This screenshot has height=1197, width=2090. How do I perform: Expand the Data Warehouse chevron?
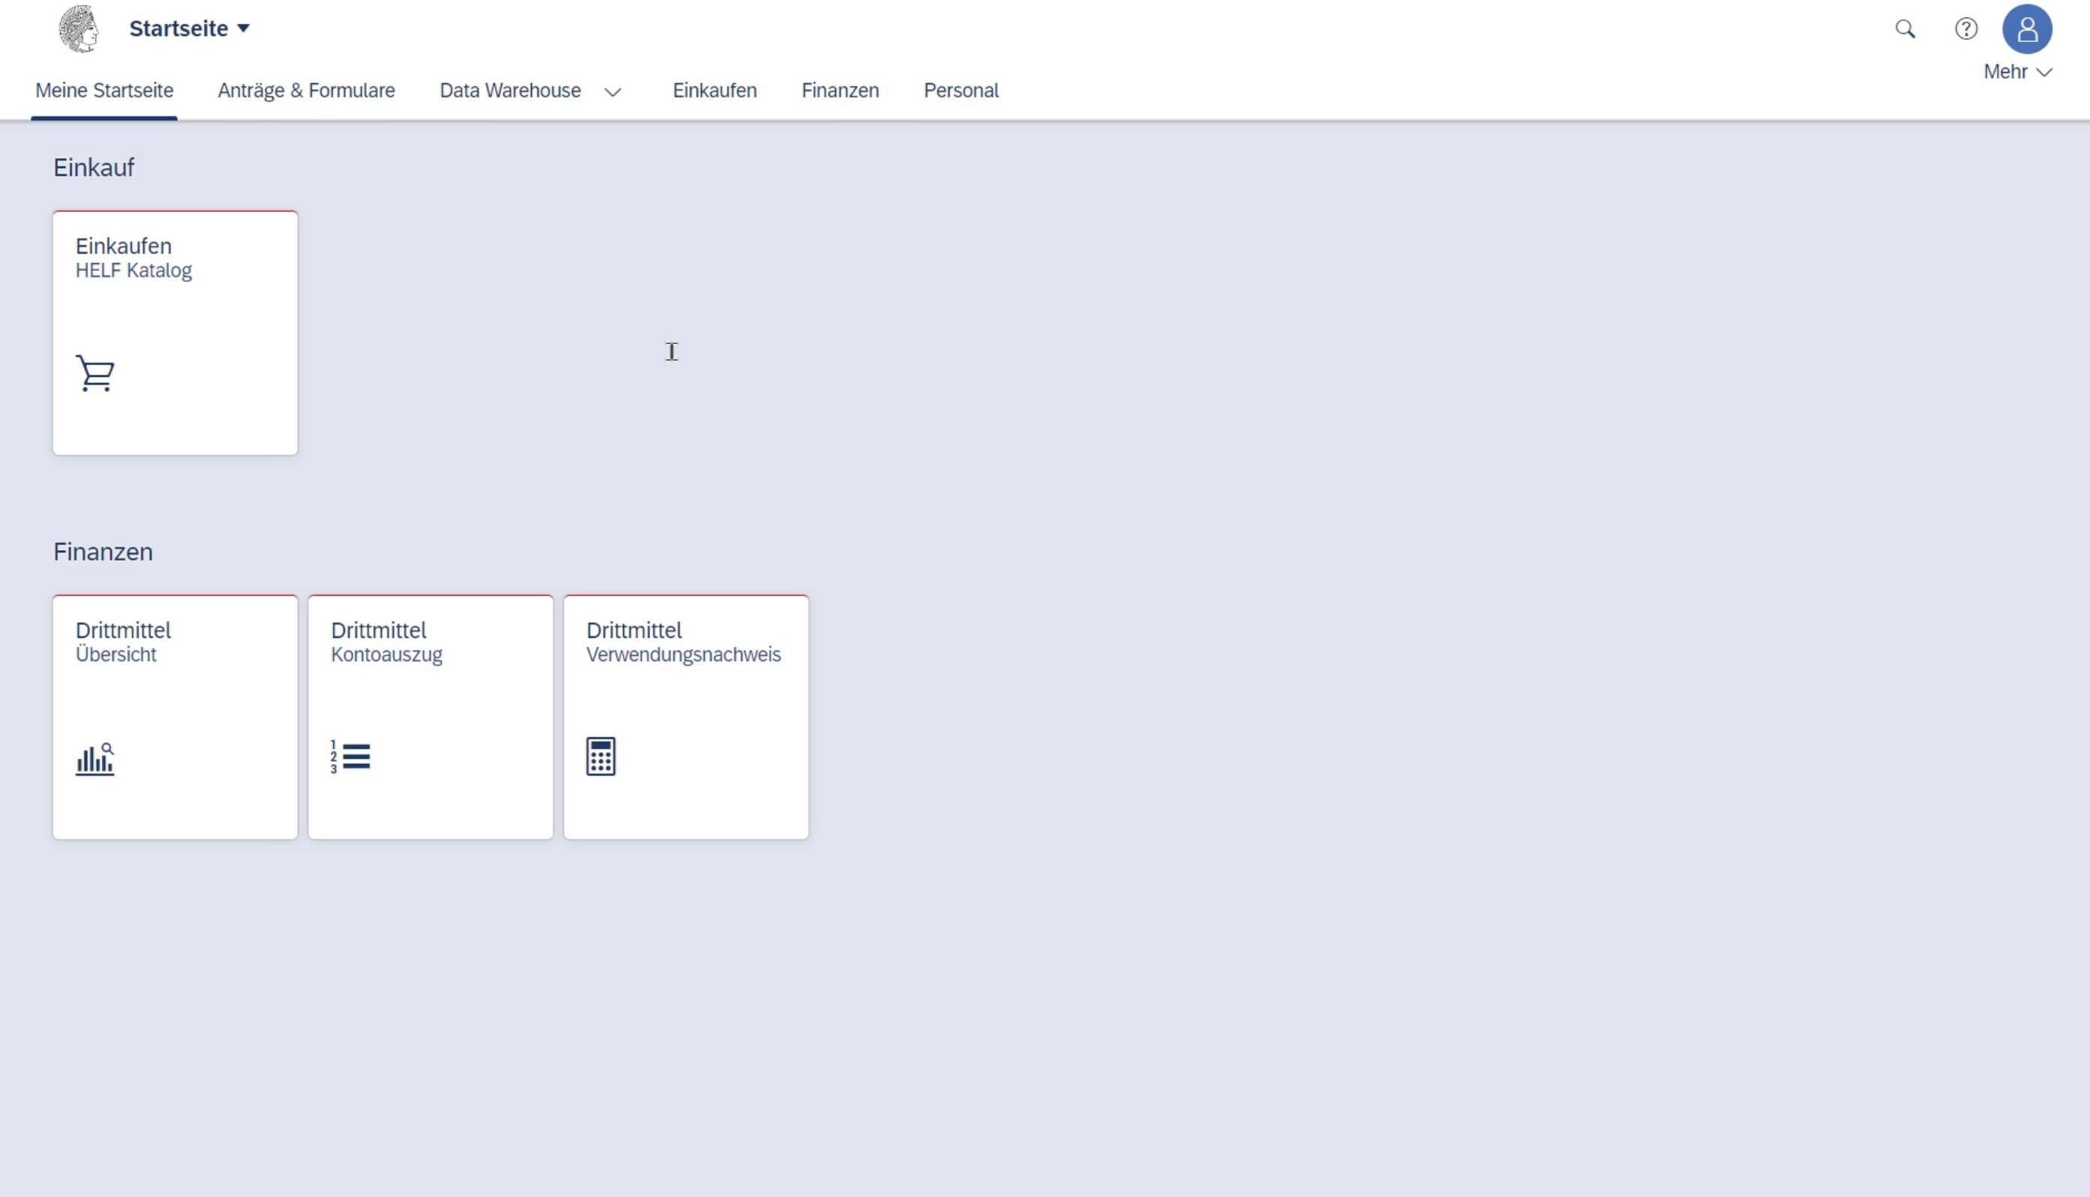[613, 91]
